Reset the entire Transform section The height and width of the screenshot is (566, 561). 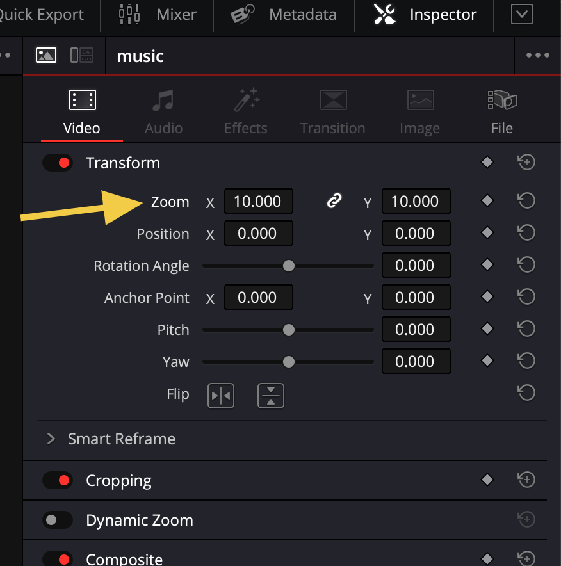(x=526, y=162)
